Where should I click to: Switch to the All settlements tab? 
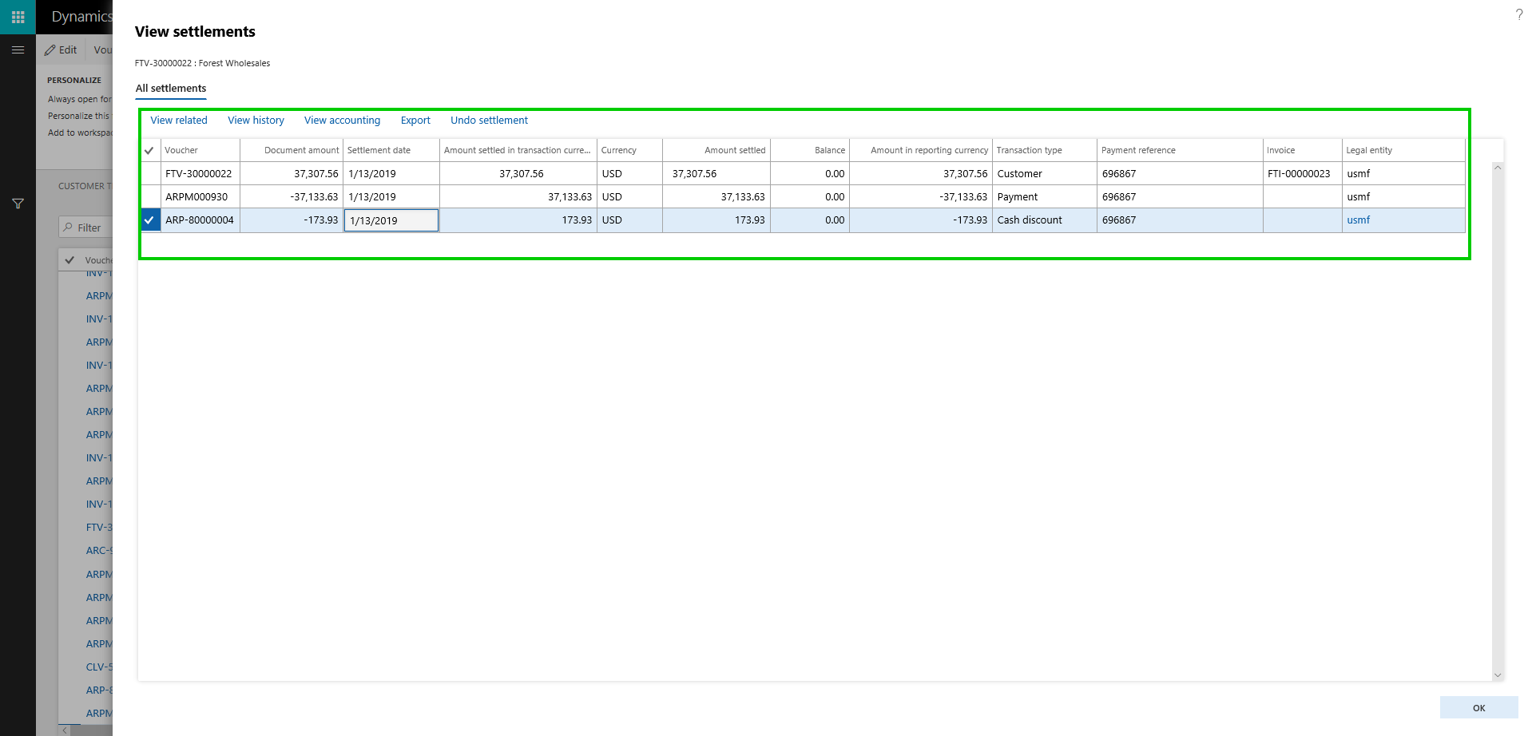coord(171,89)
